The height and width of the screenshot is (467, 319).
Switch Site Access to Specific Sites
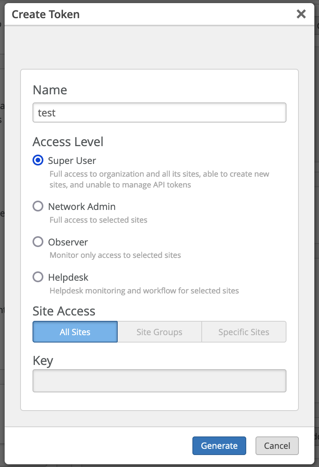pyautogui.click(x=244, y=332)
